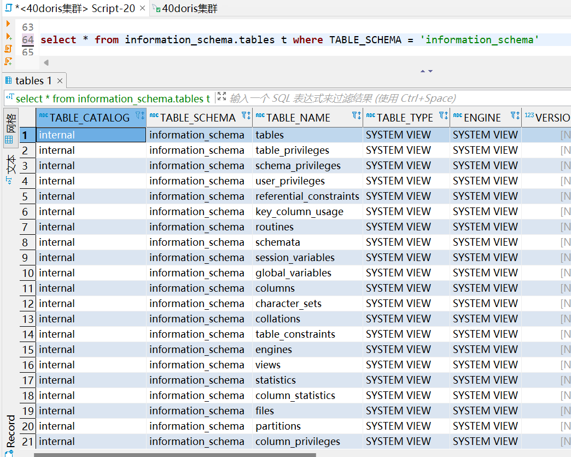Click the SQL query icon in filter bar
Screen dimensions: 571x457
10,99
